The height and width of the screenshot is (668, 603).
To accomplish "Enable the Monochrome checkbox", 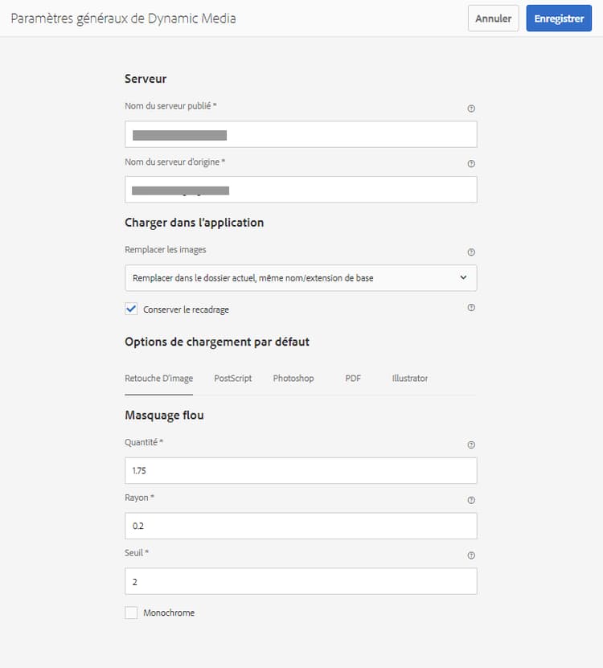I will coord(131,613).
